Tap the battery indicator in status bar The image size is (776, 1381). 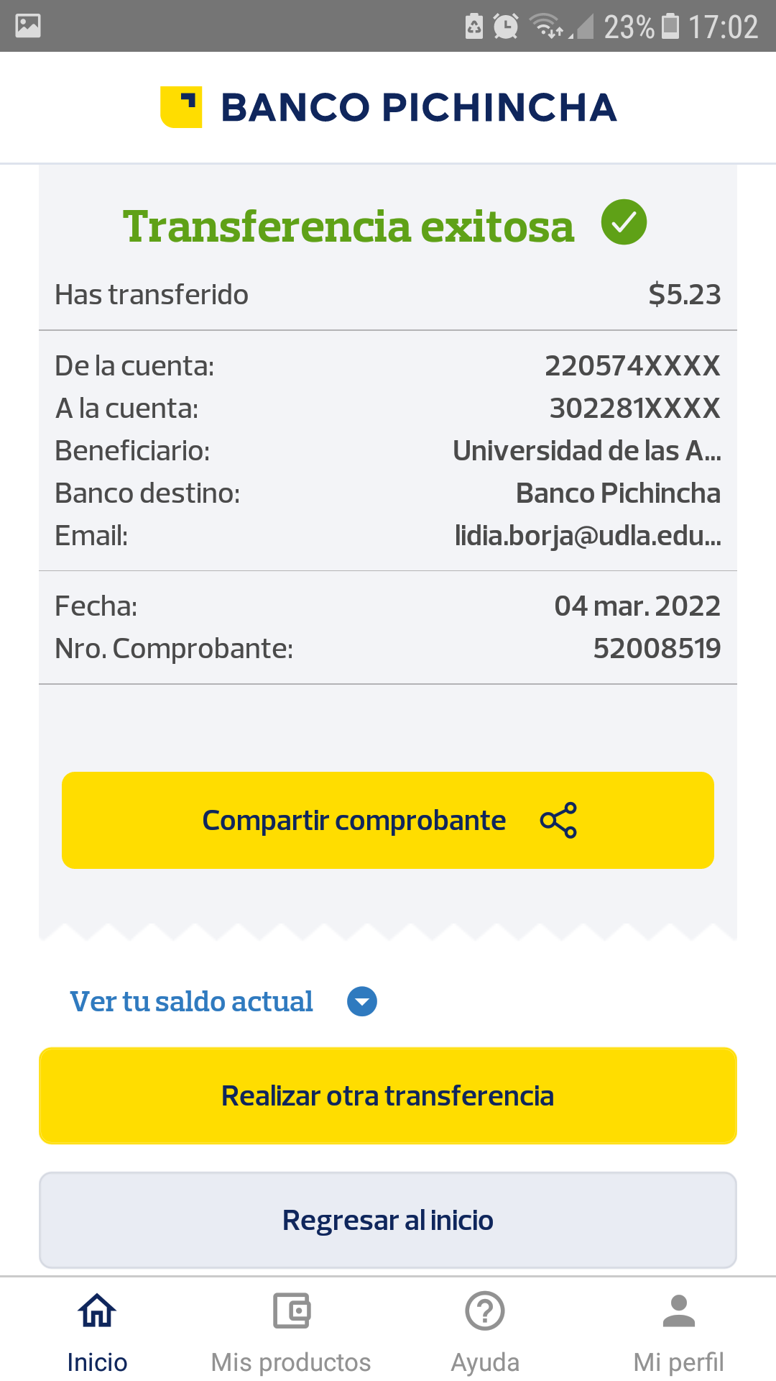(670, 26)
